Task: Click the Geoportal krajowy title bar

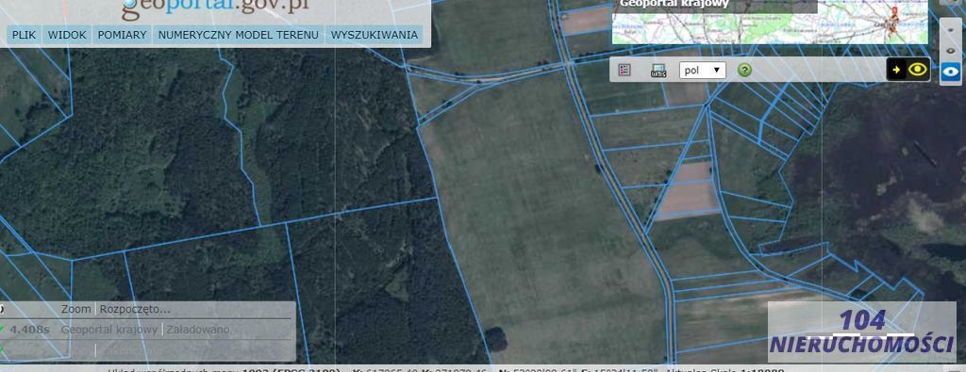Action: [x=715, y=6]
